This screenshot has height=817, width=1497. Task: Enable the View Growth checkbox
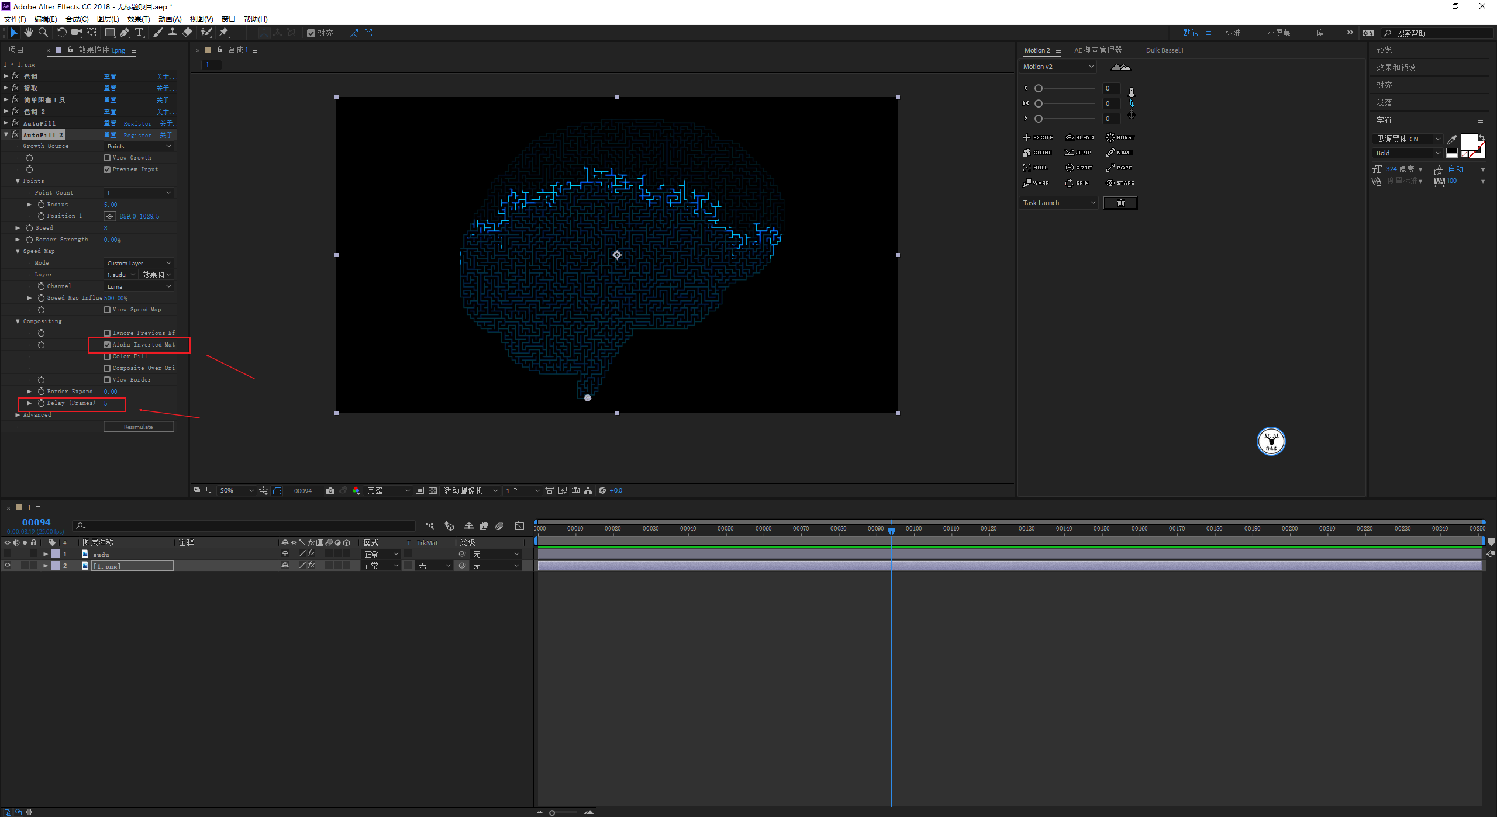tap(107, 158)
